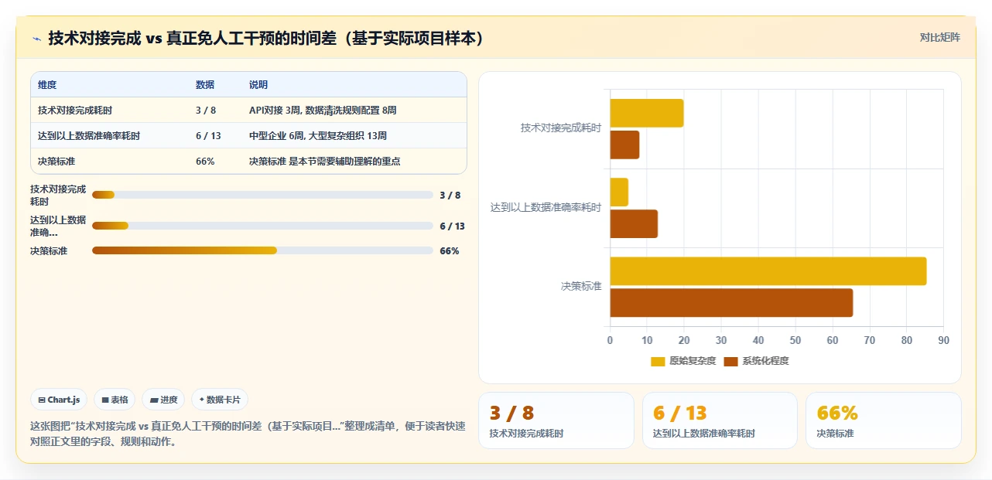Toggle the 原始复杂度 legend swatch

(x=658, y=361)
